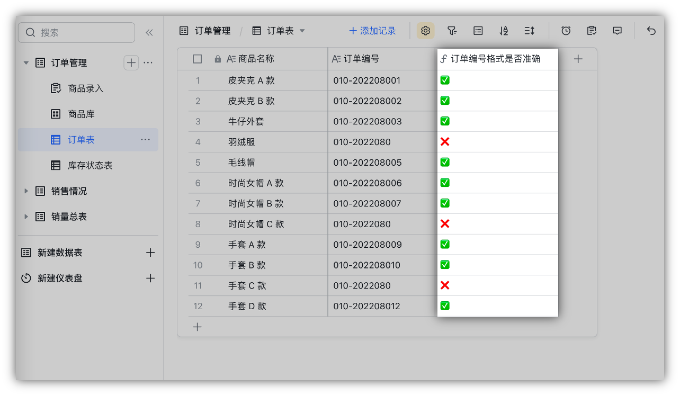Collapse the 订单管理 tree group
The image size is (680, 396).
coord(26,63)
